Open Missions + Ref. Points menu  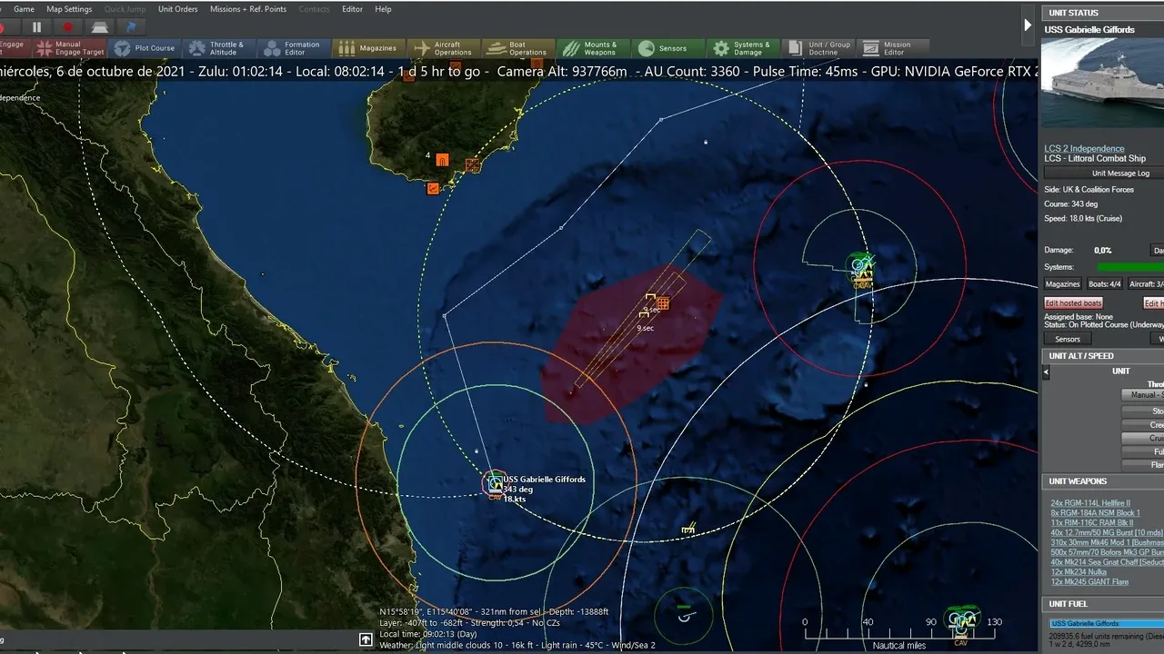point(247,9)
